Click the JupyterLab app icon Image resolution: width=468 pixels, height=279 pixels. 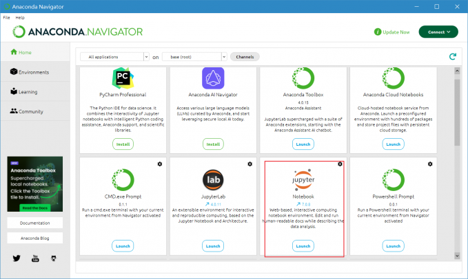click(x=213, y=180)
